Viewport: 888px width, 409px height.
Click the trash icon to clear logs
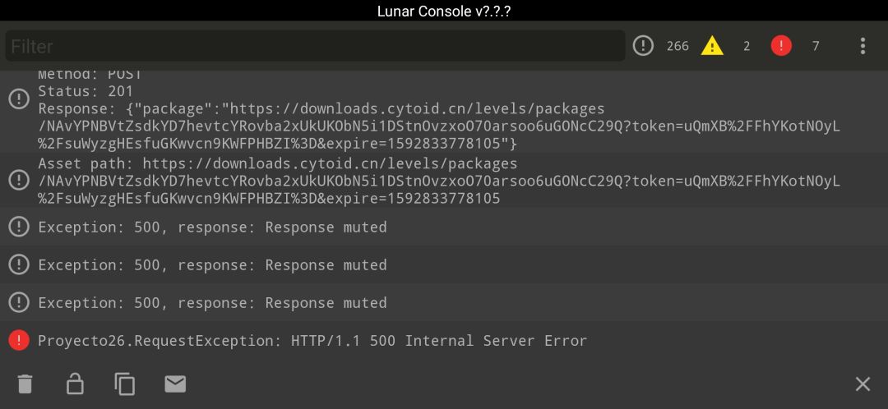click(25, 384)
